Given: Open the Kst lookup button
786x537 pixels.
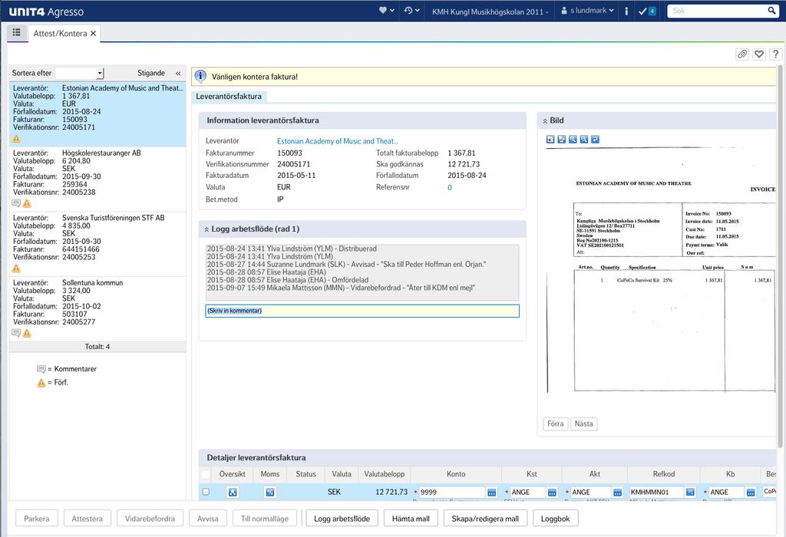Looking at the screenshot, I should tap(552, 493).
